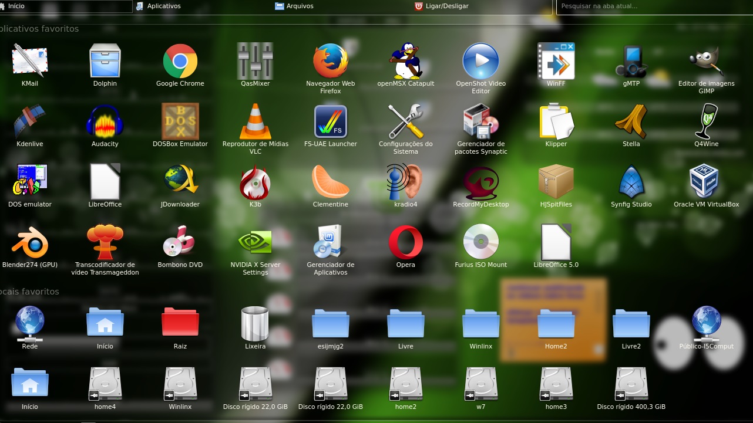753x423 pixels.
Task: Open the Rede network location
Action: click(x=30, y=324)
